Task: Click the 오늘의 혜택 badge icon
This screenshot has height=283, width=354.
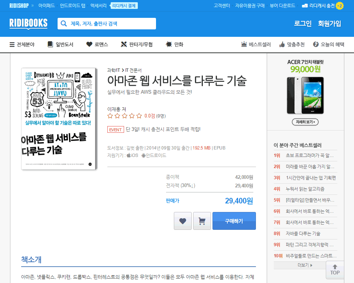Action: [316, 45]
